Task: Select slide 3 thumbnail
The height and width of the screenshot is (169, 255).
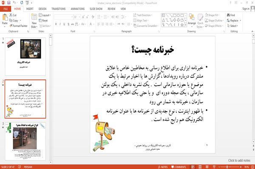Action: 25,141
